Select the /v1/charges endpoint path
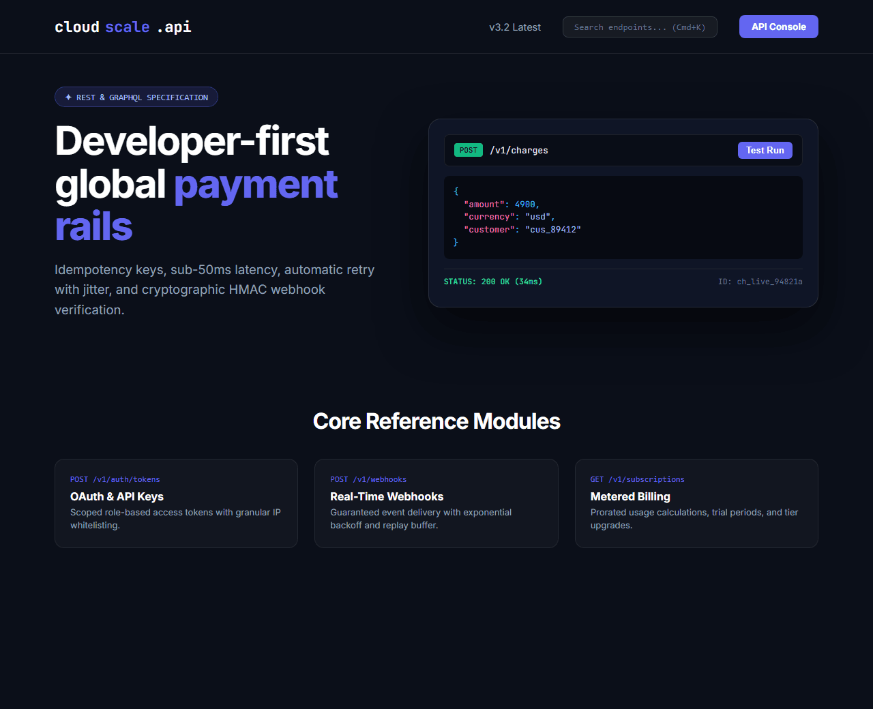This screenshot has height=709, width=873. [519, 151]
